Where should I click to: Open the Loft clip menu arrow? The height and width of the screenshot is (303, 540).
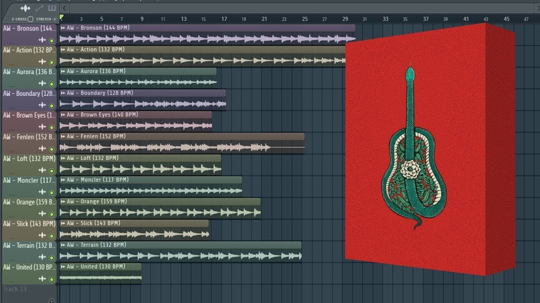click(x=63, y=158)
